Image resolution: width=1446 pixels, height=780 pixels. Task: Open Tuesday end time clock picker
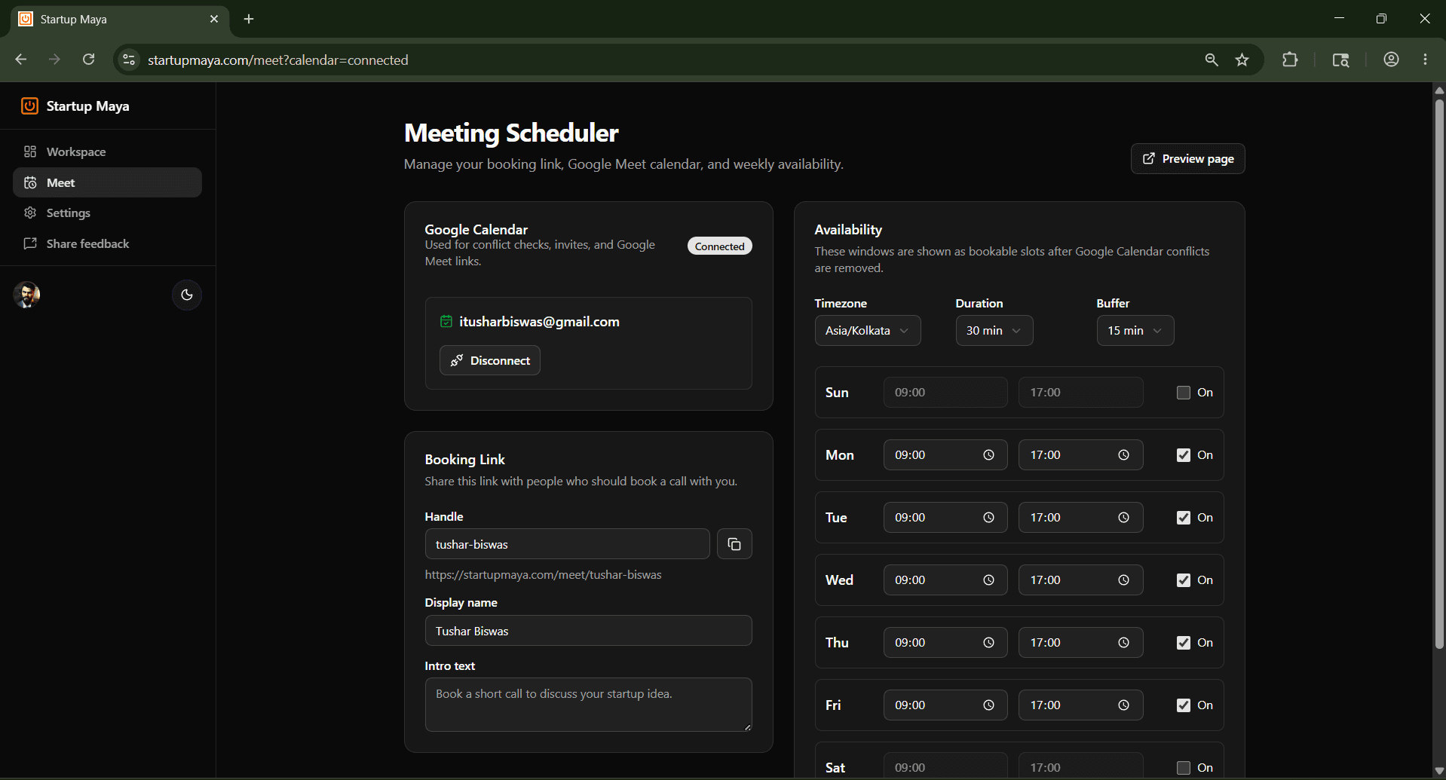(x=1123, y=518)
